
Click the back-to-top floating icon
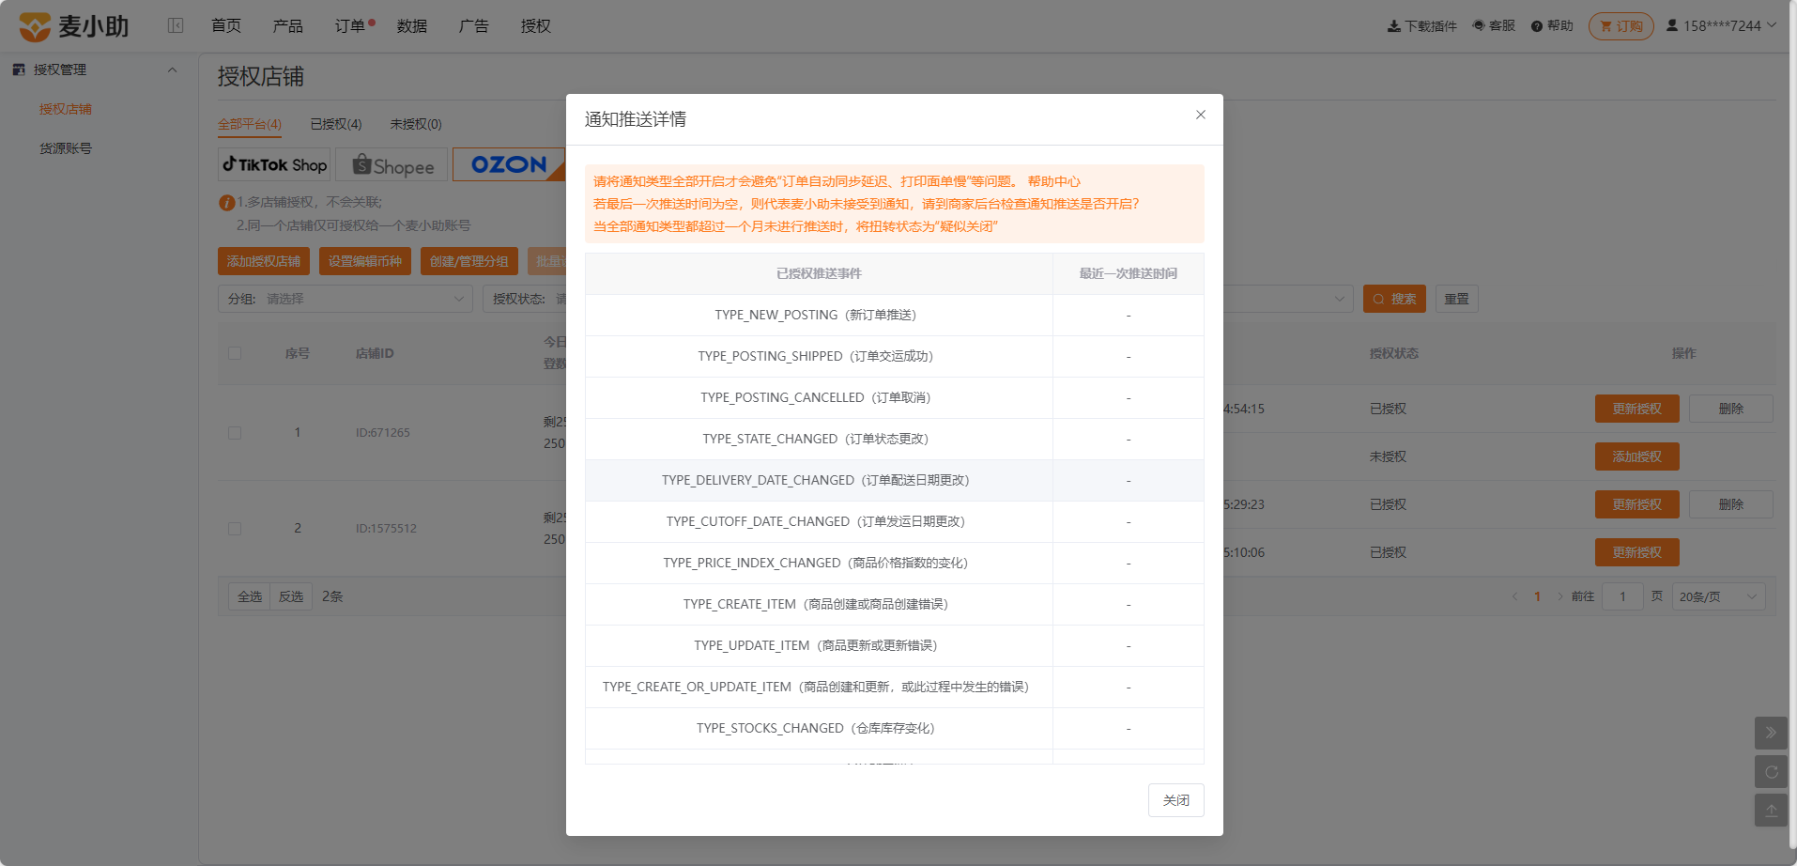click(x=1771, y=811)
